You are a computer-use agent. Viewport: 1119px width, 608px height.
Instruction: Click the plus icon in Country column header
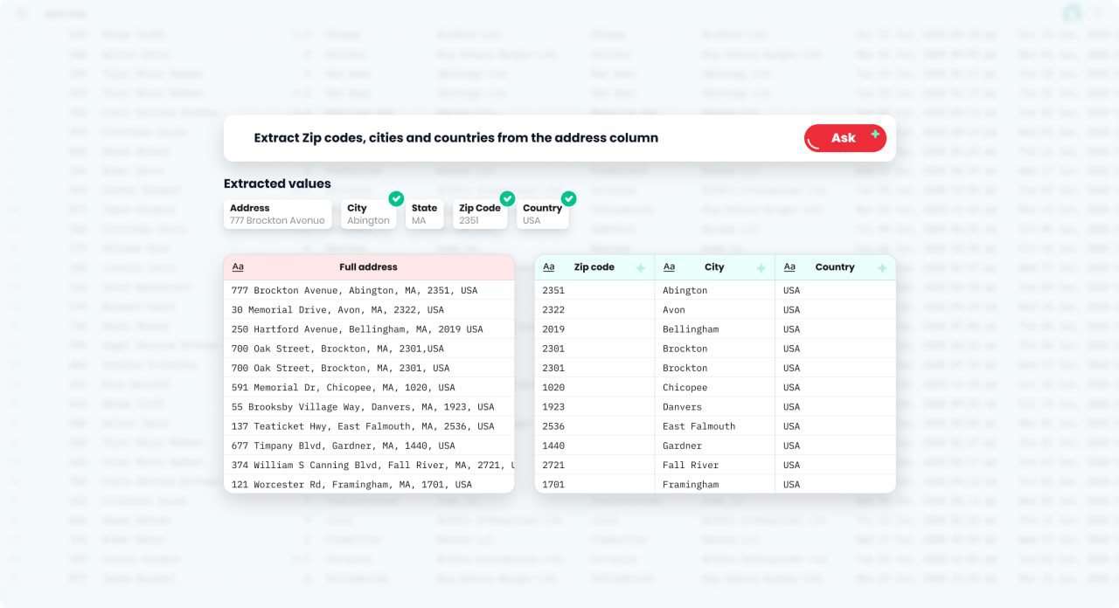pos(881,268)
